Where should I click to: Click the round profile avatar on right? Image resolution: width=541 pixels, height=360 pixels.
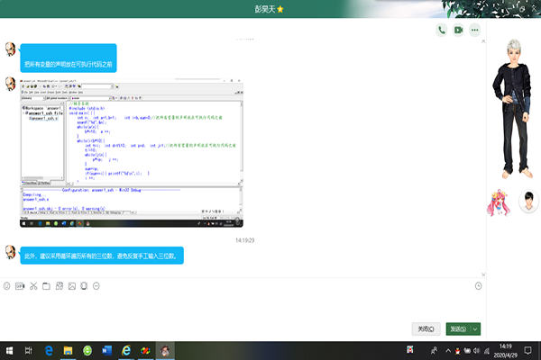pos(528,203)
